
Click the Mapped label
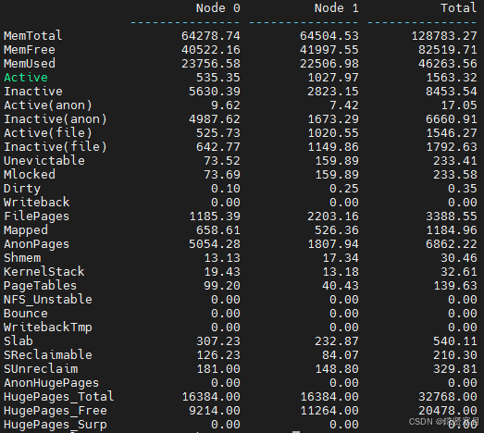coord(26,230)
